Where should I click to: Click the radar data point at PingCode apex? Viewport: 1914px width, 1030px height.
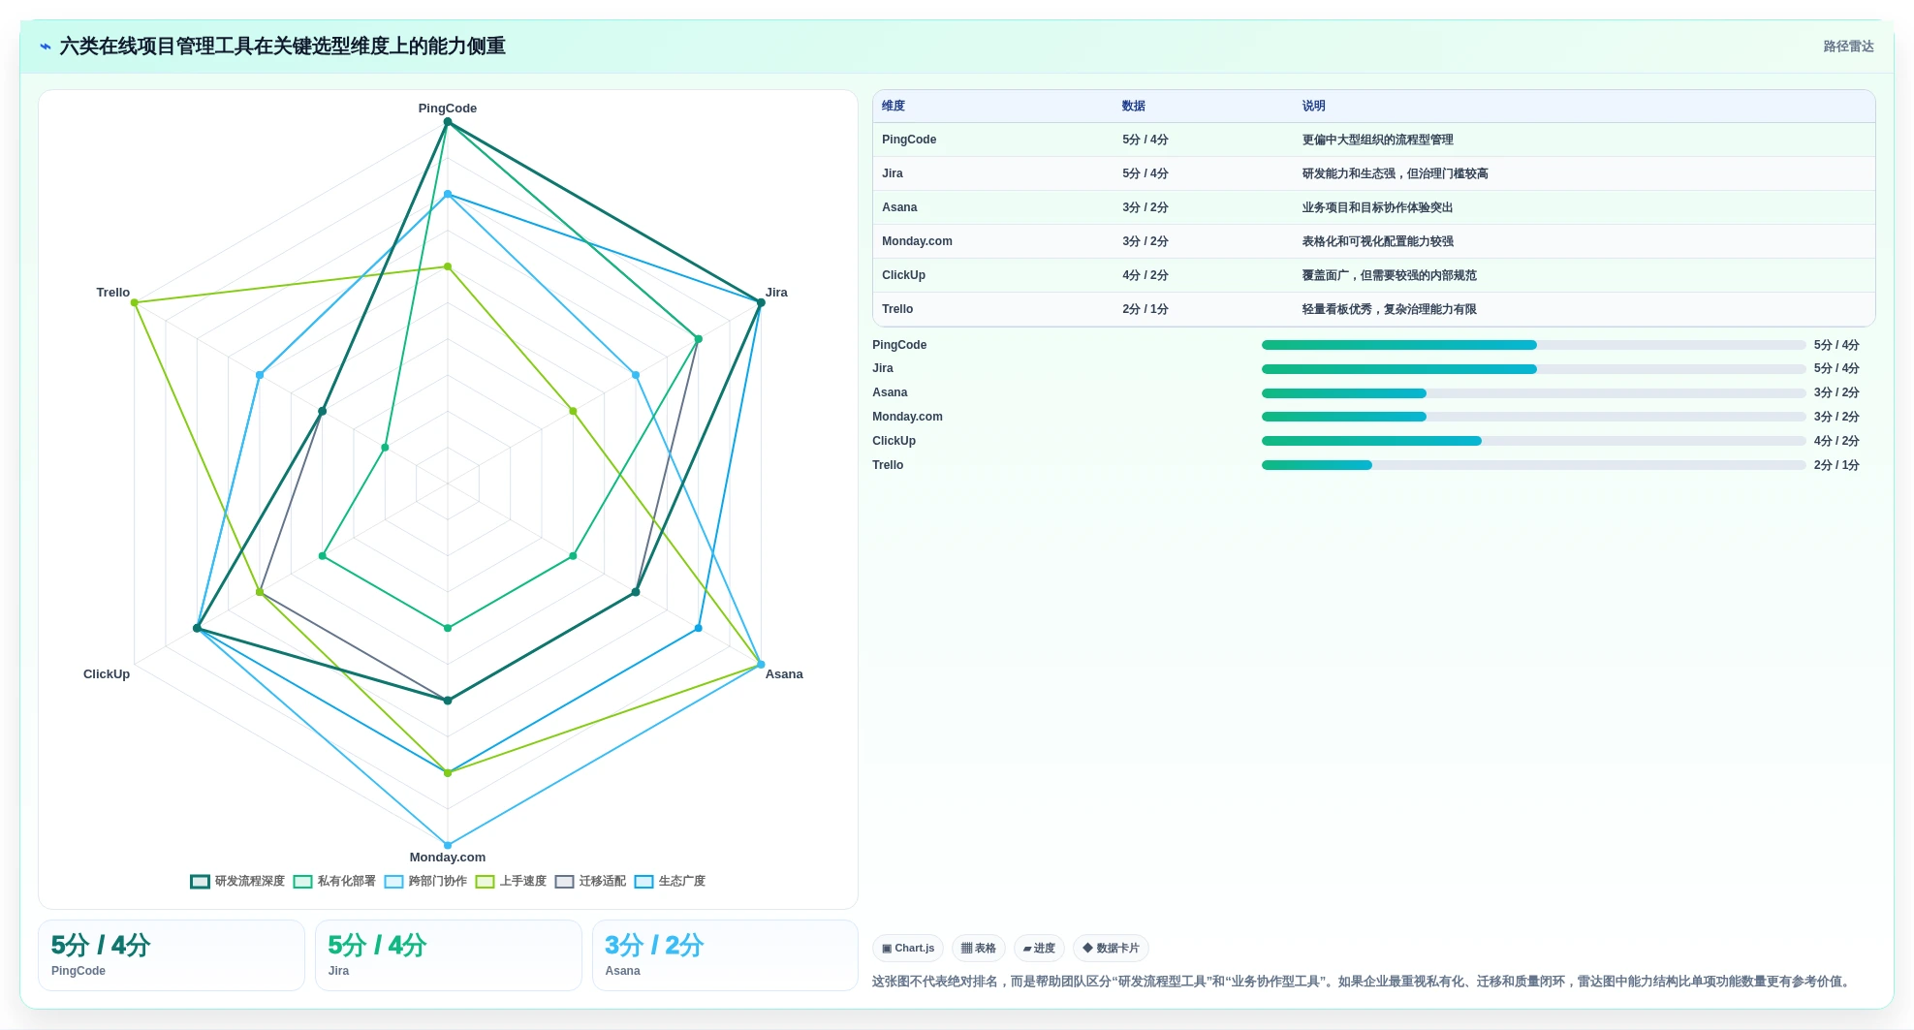coord(448,122)
